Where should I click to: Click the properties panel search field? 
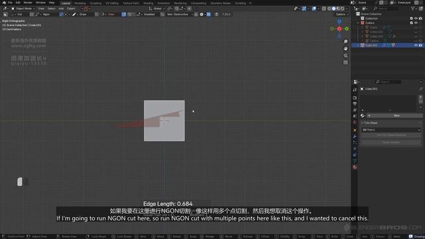coord(388,82)
